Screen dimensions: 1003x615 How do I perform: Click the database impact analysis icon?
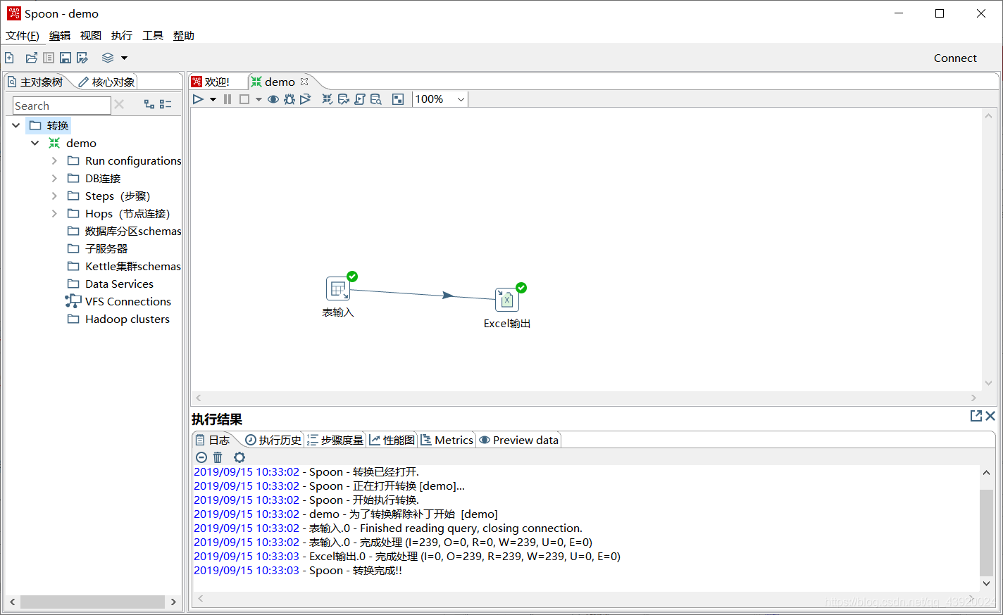click(x=344, y=99)
